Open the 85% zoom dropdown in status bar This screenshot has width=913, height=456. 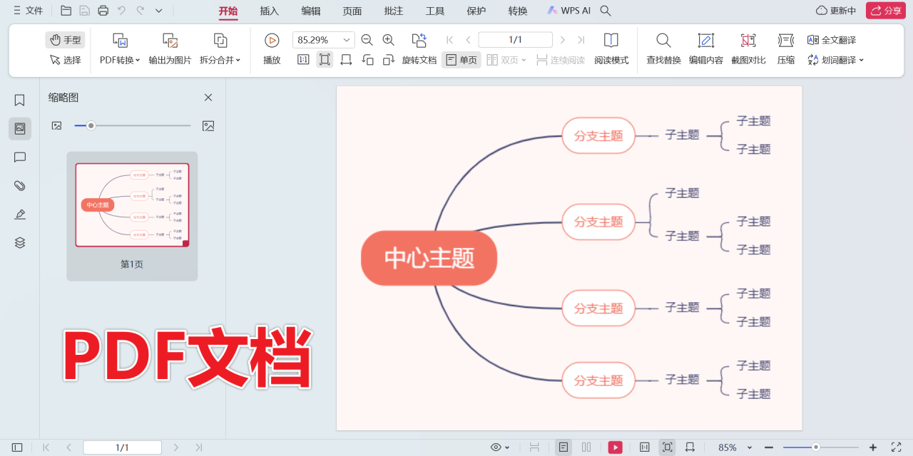coord(735,447)
